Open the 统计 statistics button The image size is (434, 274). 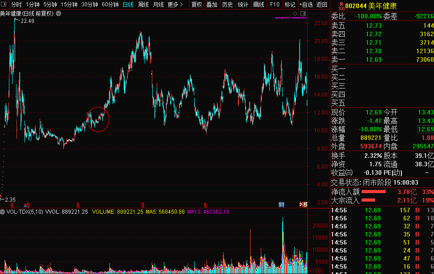coord(243,5)
